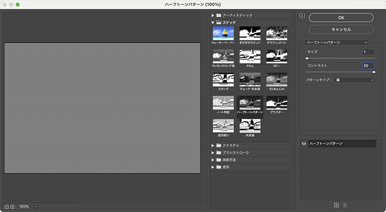
Task: Select the ちりめんじわ filter thumbnail
Action: (x=276, y=79)
